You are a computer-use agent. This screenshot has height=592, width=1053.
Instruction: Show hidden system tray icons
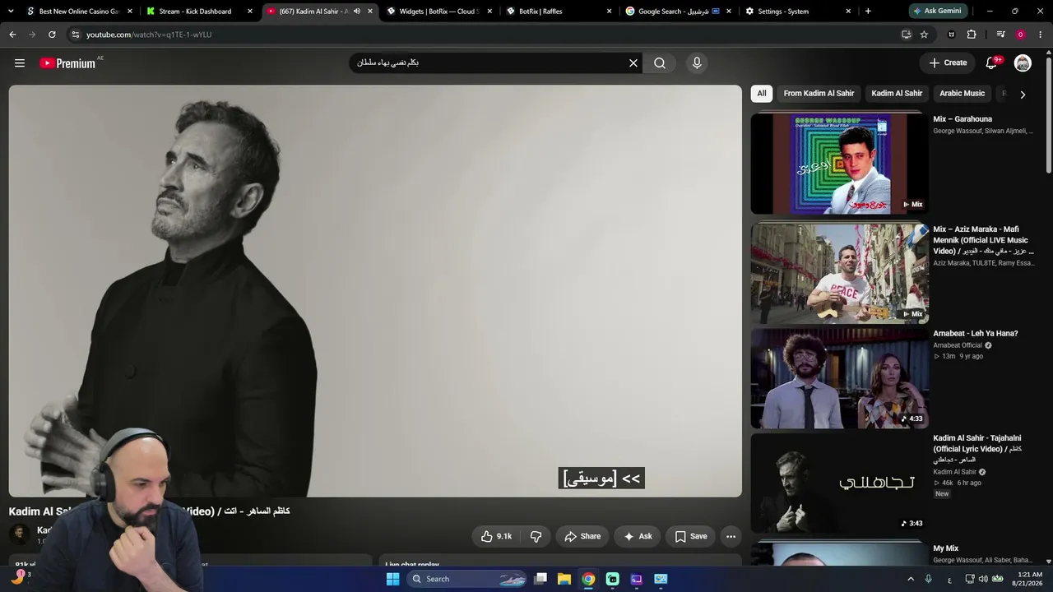pyautogui.click(x=911, y=579)
